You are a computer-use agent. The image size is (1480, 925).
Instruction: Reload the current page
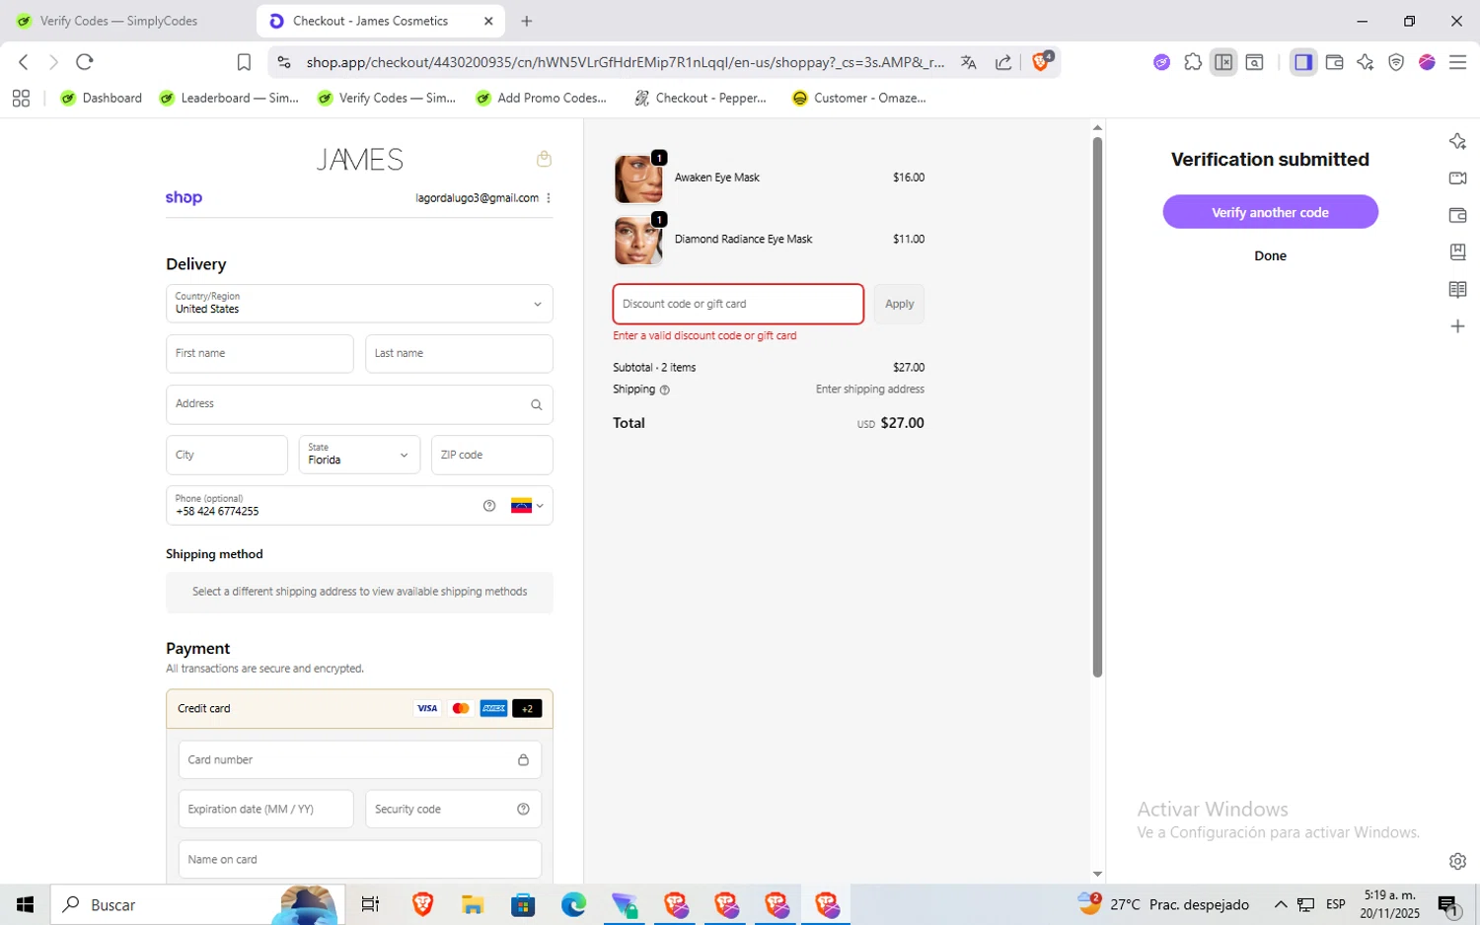click(85, 62)
